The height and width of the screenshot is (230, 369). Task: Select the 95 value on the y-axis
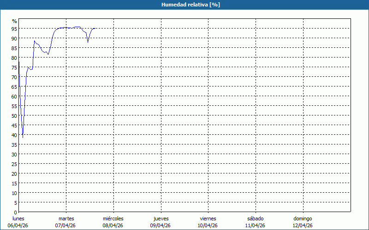14,29
